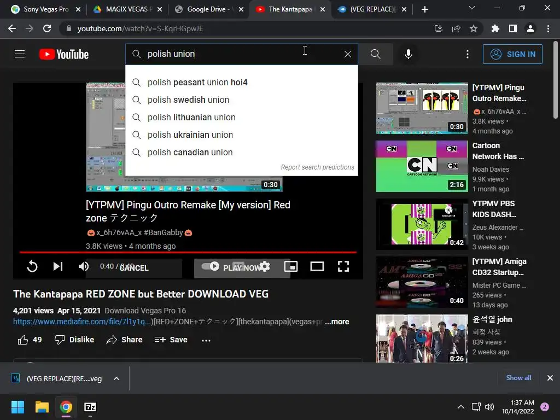This screenshot has height=420, width=560.
Task: Click the address bar URL
Action: point(140,28)
